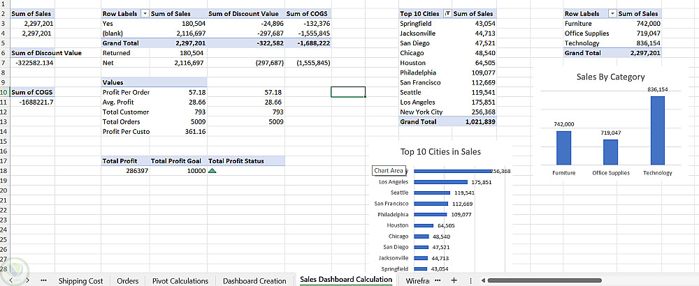
Task: Click the hidden sheets ellipsis left of Shipping Cost
Action: [44, 280]
